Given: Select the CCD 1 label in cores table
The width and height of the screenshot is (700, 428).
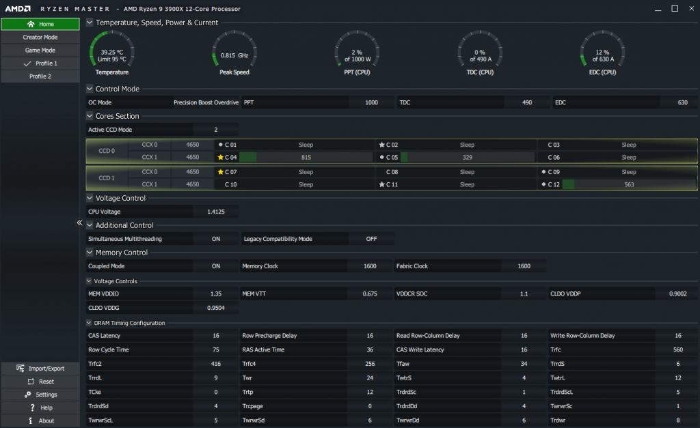Looking at the screenshot, I should tap(107, 178).
